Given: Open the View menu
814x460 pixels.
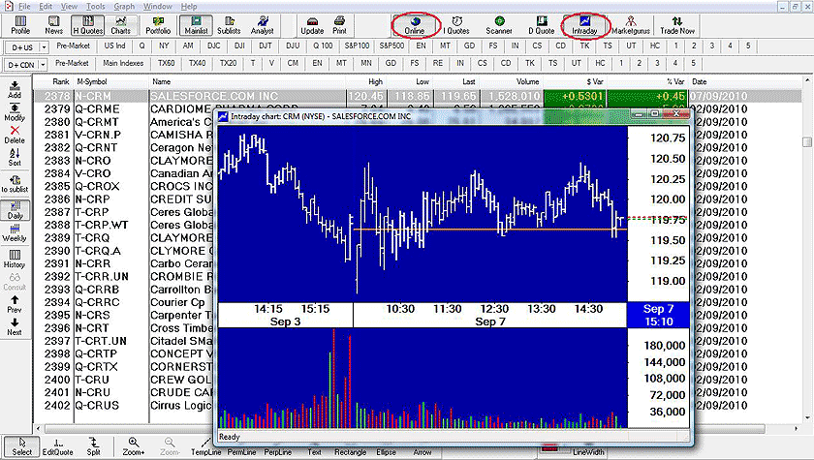Looking at the screenshot, I should 69,6.
